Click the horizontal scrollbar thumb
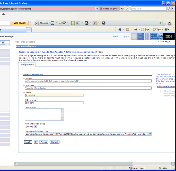The width and height of the screenshot is (176, 171). tap(75, 164)
